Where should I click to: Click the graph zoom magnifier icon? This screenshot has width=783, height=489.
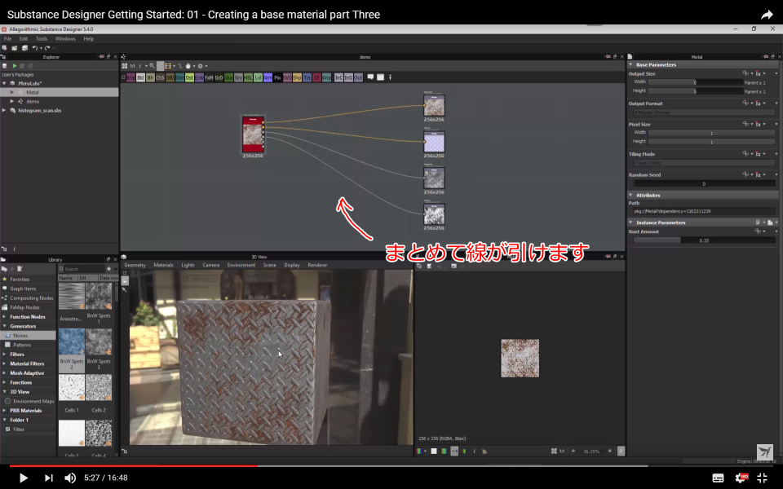coord(152,66)
